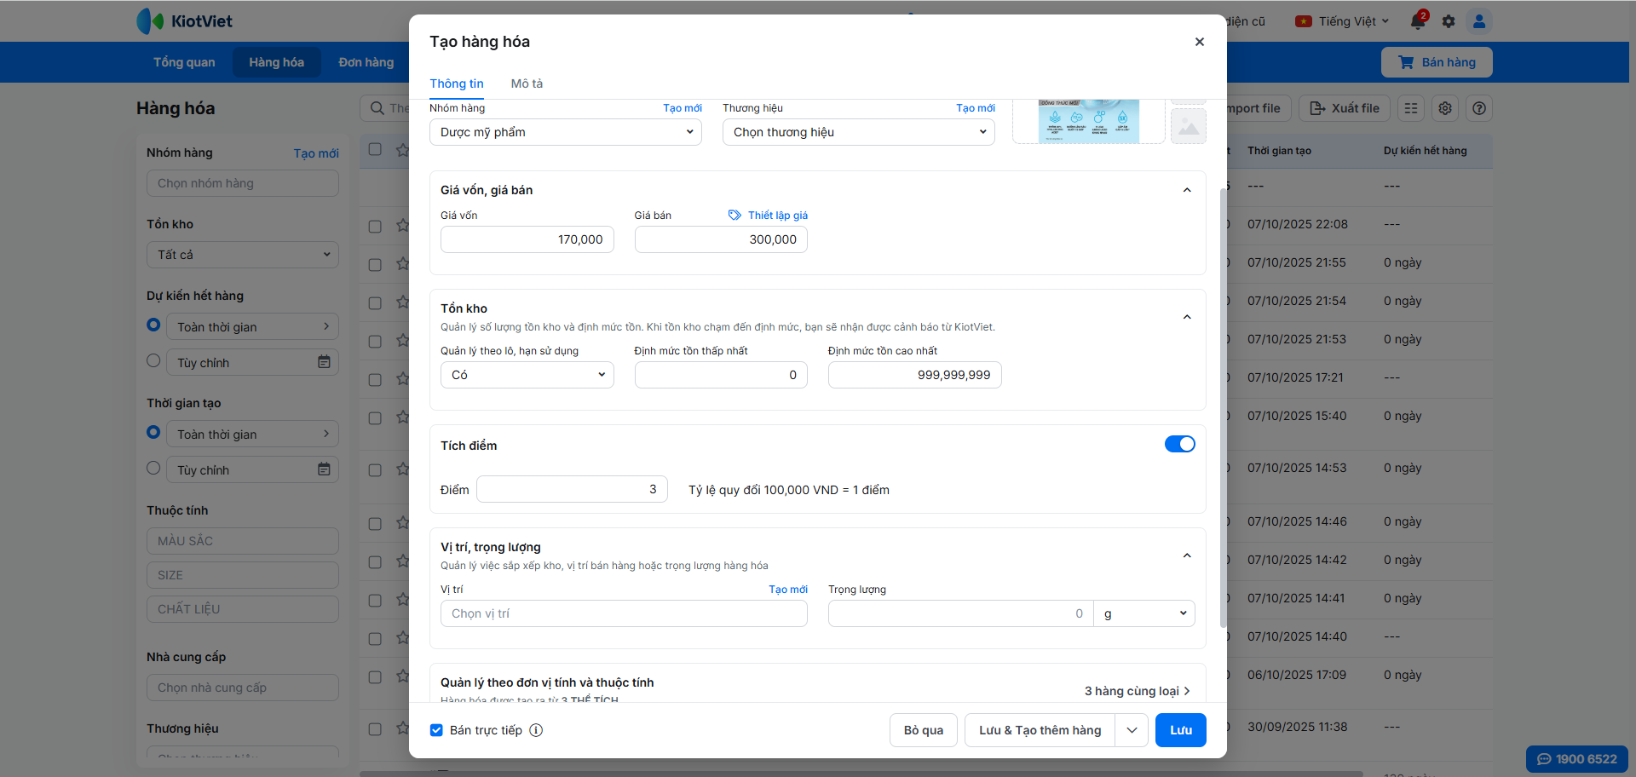Click the Thiết lập giá link
Viewport: 1636px width, 777px height.
click(x=777, y=216)
